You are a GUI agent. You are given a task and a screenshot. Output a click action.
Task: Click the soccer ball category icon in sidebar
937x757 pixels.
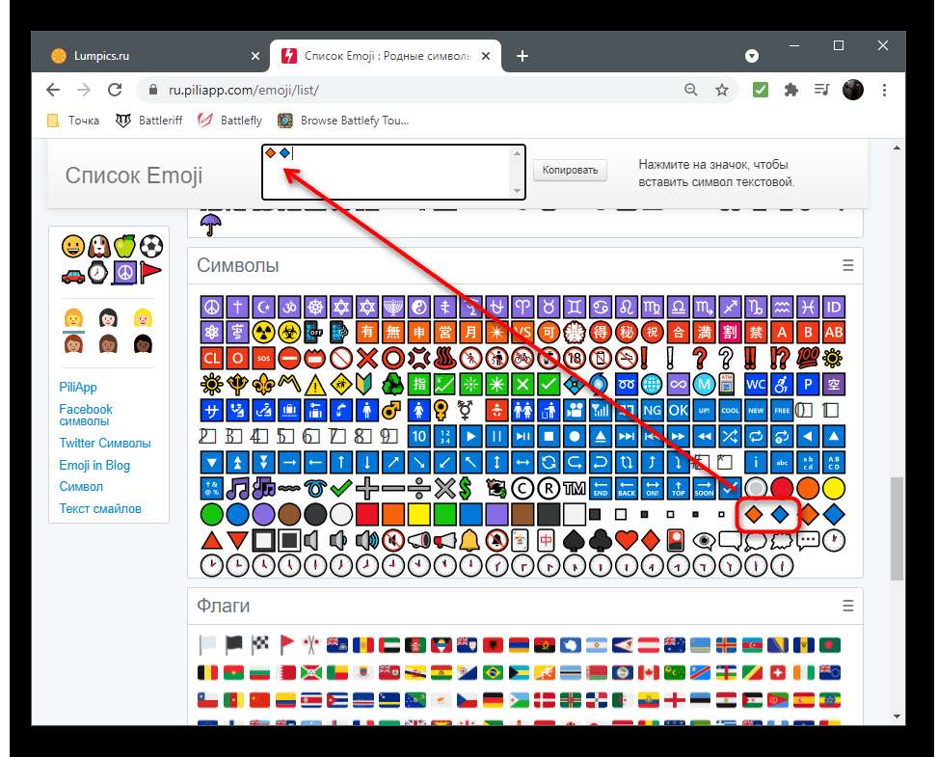pos(151,247)
